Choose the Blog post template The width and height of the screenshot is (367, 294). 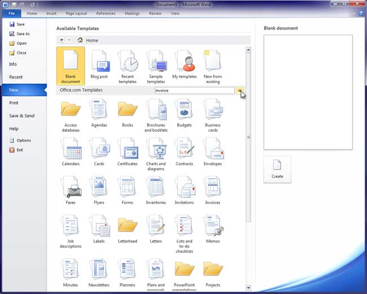(99, 64)
